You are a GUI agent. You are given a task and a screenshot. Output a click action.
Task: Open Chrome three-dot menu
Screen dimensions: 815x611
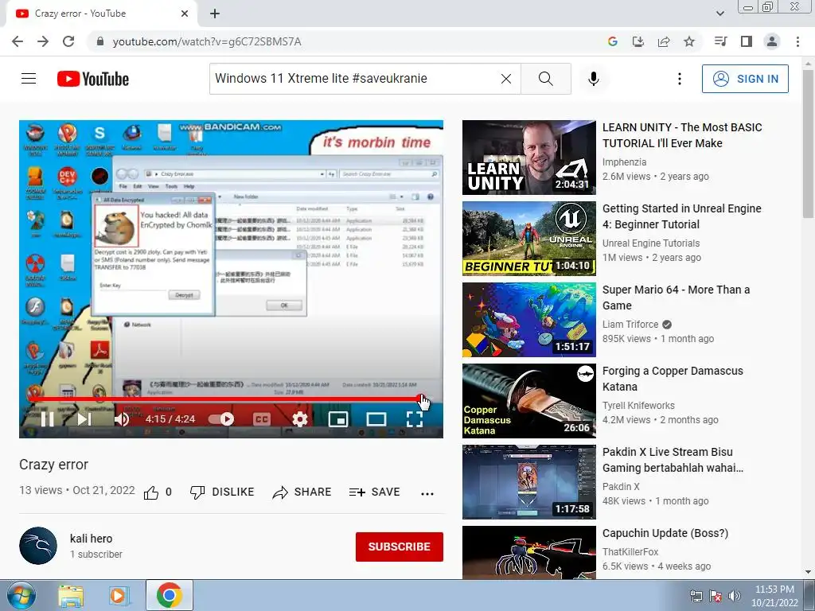pos(797,41)
